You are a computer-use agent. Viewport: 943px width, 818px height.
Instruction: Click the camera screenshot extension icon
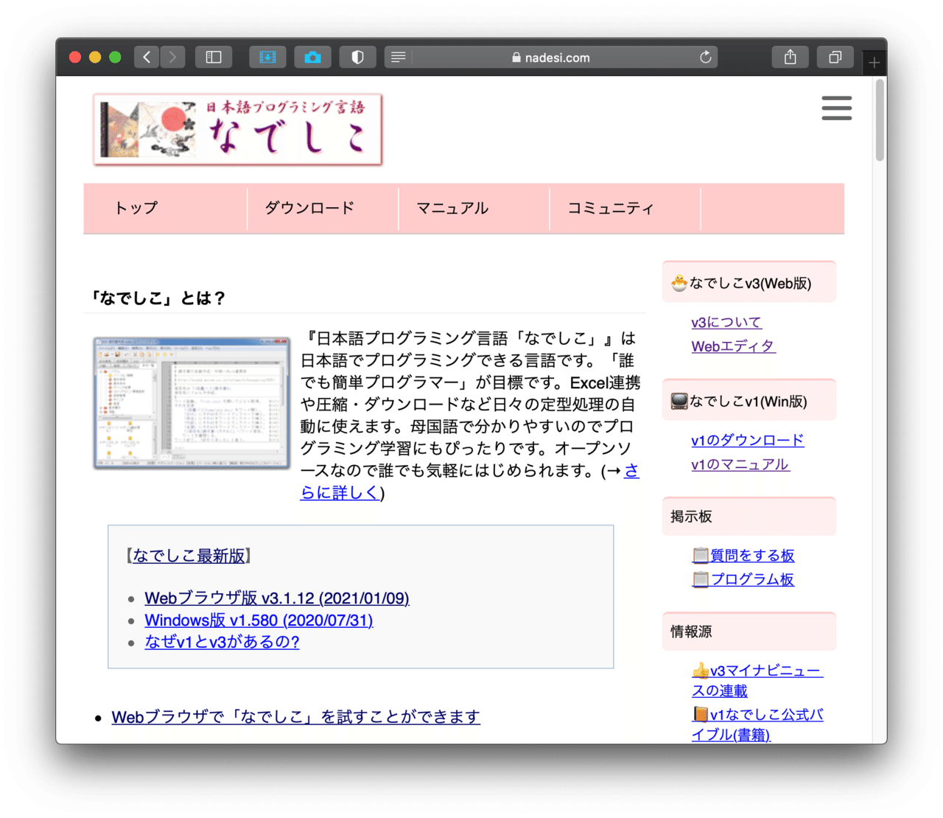(x=312, y=57)
